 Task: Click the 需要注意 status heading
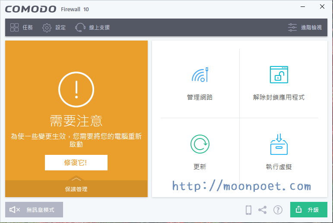[x=76, y=121]
